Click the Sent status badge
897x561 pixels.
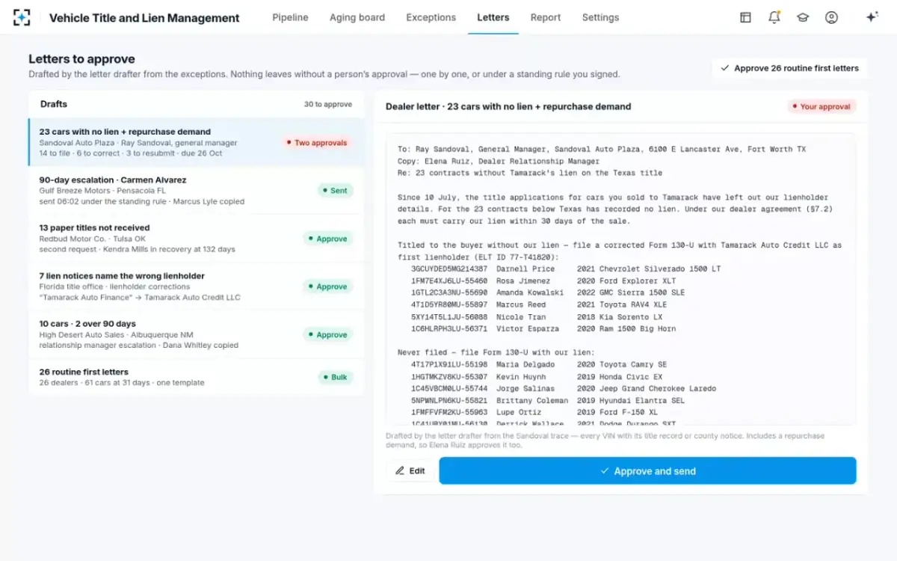coord(335,191)
